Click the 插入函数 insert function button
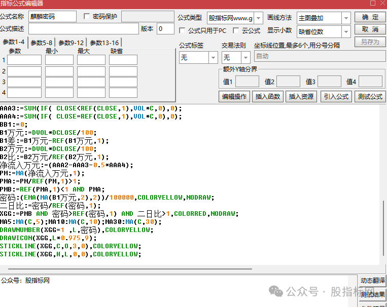 click(267, 96)
